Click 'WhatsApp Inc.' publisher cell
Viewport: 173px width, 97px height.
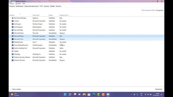[x=37, y=54]
